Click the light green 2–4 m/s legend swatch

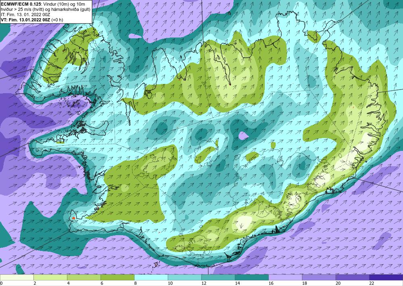[50, 277]
